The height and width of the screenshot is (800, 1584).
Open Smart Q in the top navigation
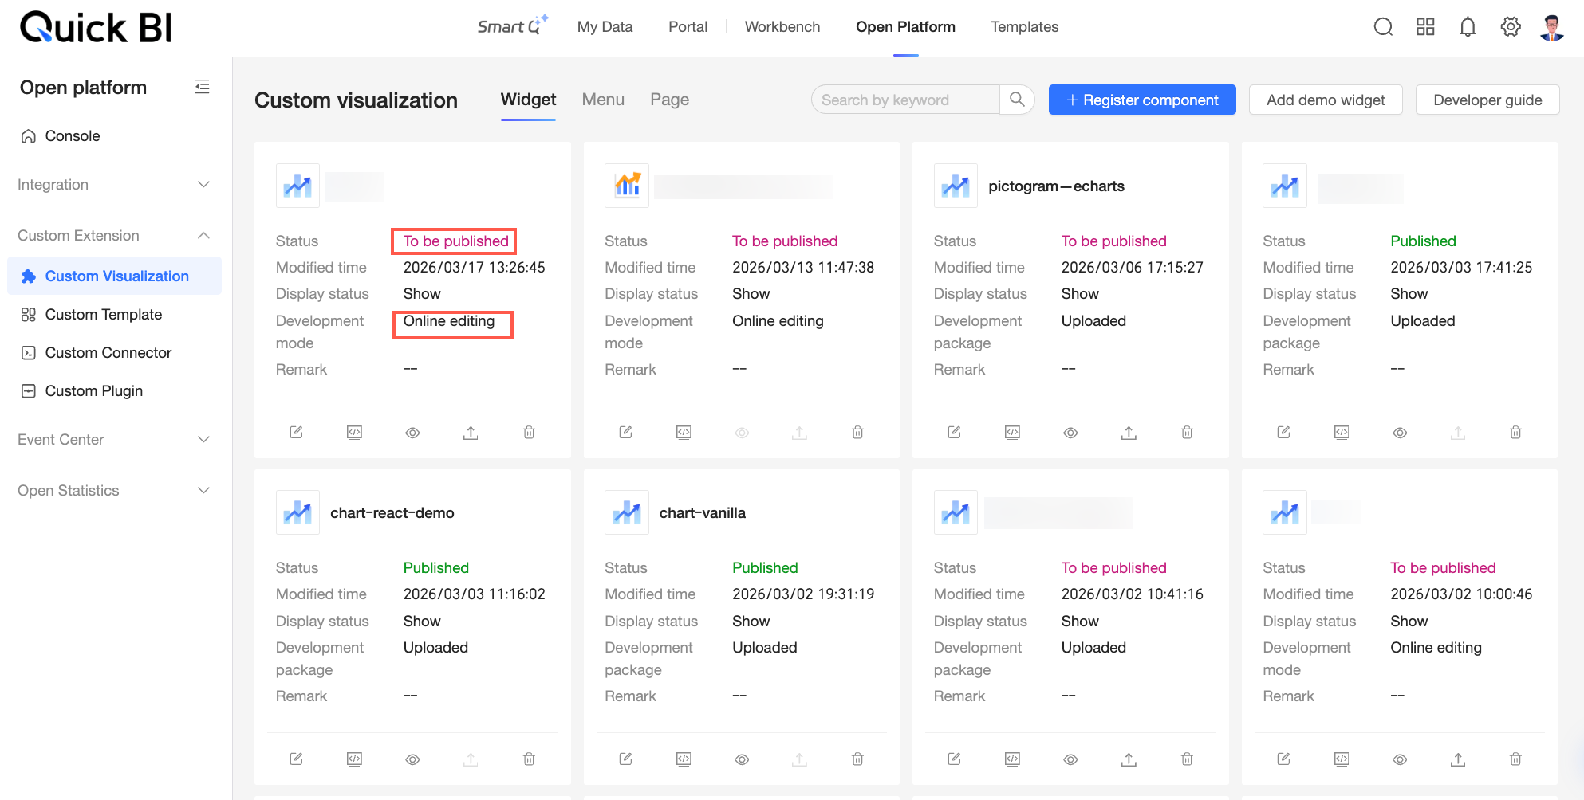point(512,26)
